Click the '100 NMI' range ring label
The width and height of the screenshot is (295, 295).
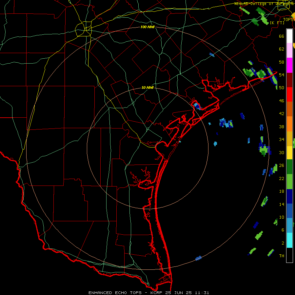pos(147,27)
